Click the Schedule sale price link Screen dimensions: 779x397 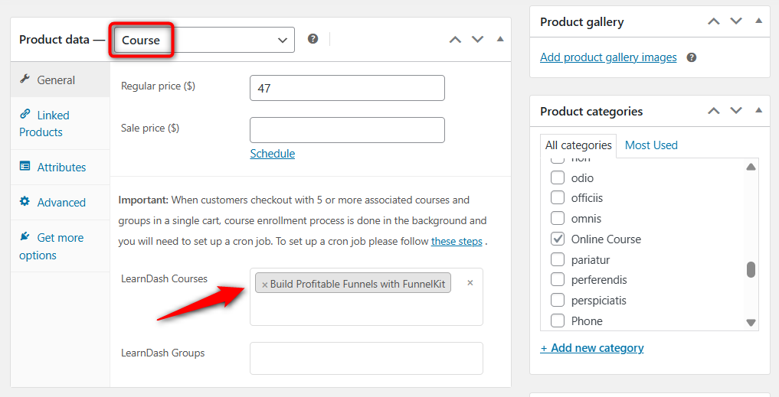(272, 153)
